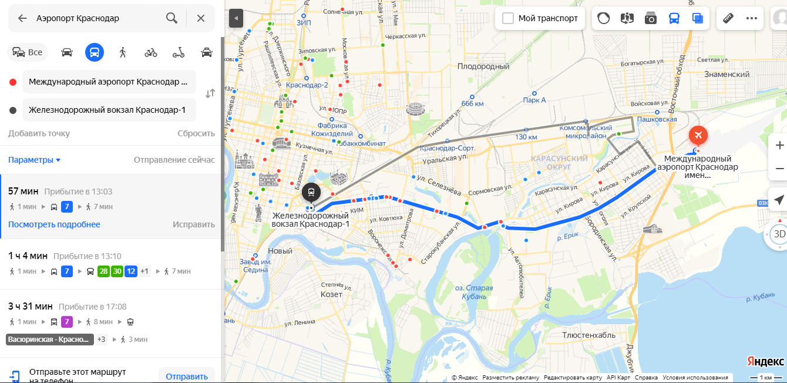The height and width of the screenshot is (383, 787).
Task: Click the my location arrow button
Action: click(779, 200)
